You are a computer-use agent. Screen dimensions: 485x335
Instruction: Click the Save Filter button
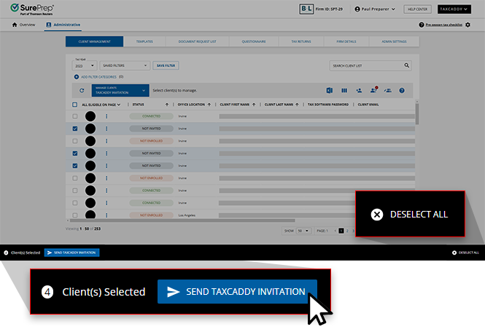pos(166,66)
